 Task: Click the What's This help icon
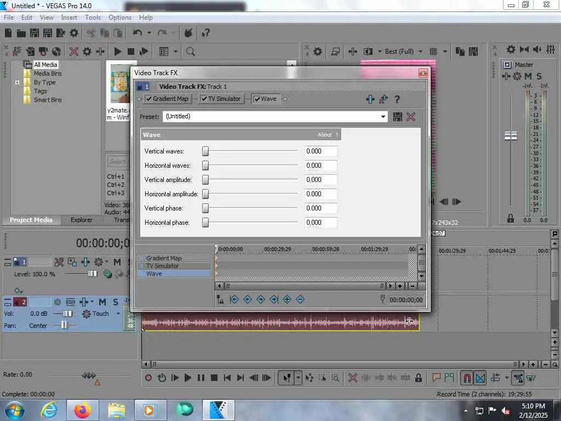point(205,33)
